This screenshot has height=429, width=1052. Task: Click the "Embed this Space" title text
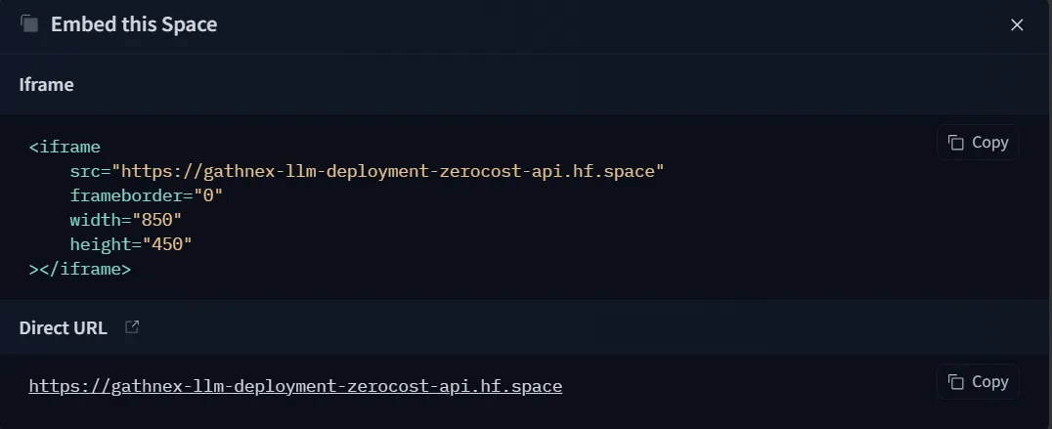(x=134, y=24)
